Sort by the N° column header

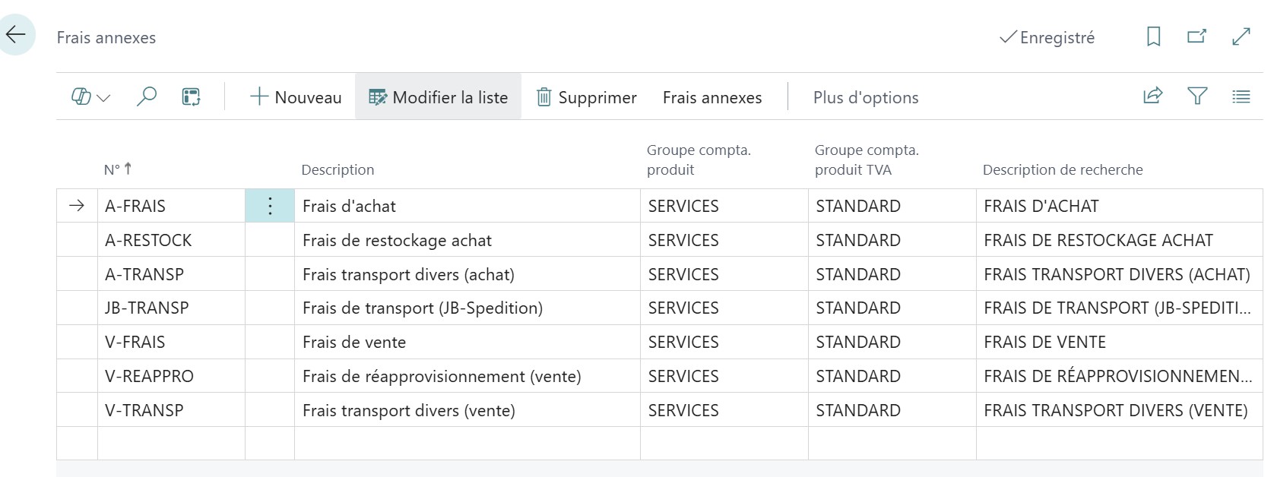pos(116,169)
